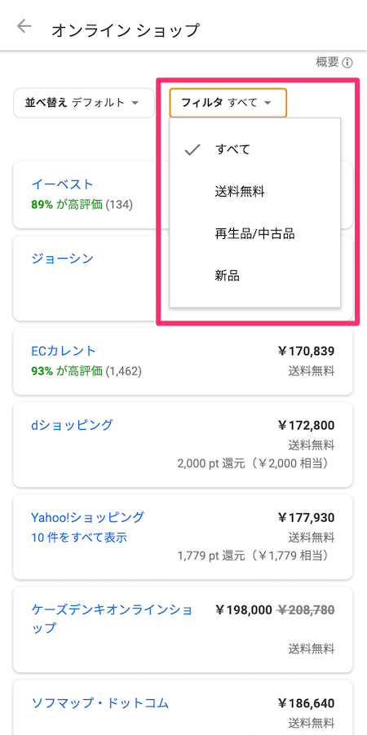Pick 再生品/中古品 in the filter menu
Image resolution: width=367 pixels, height=735 pixels.
pos(255,233)
